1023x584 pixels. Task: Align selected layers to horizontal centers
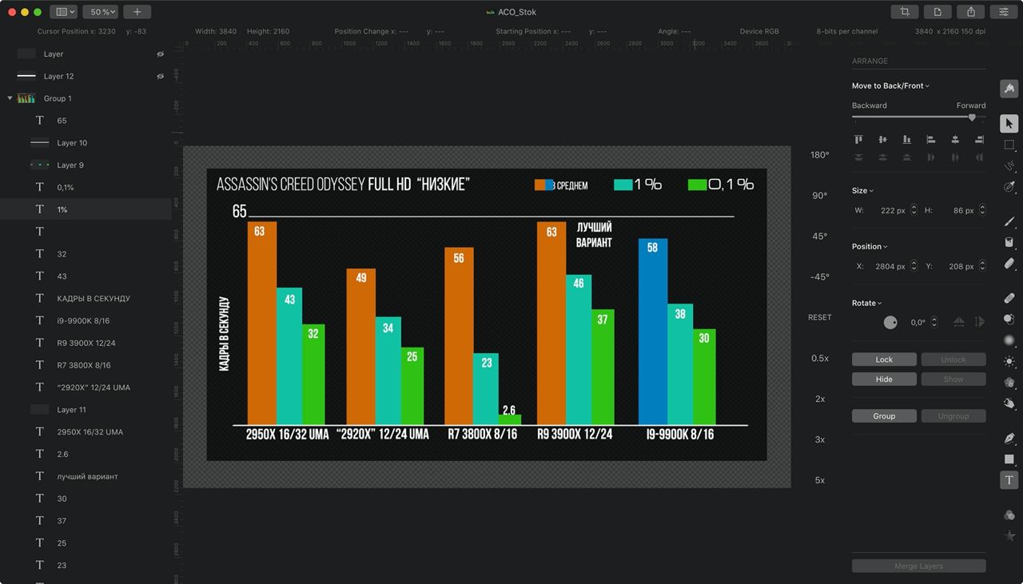955,139
